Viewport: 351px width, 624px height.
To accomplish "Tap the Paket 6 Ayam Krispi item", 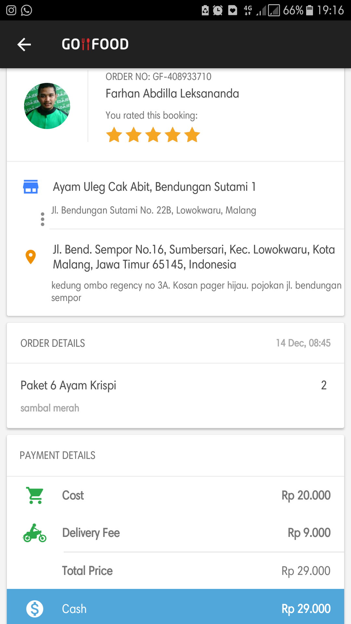I will point(69,385).
